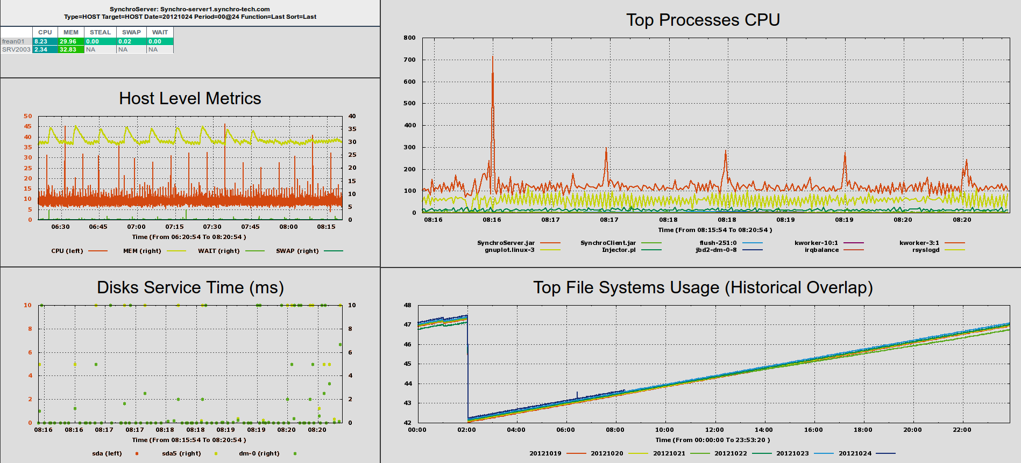Click the 8.23 CPU value cell

45,41
